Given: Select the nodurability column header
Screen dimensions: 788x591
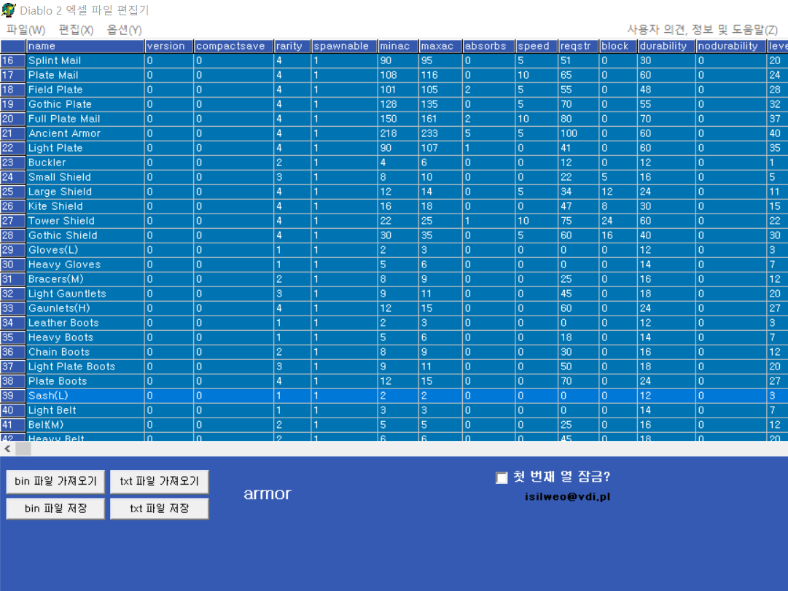Looking at the screenshot, I should point(730,46).
